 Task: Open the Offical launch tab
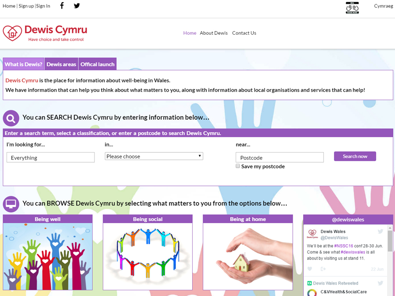97,64
